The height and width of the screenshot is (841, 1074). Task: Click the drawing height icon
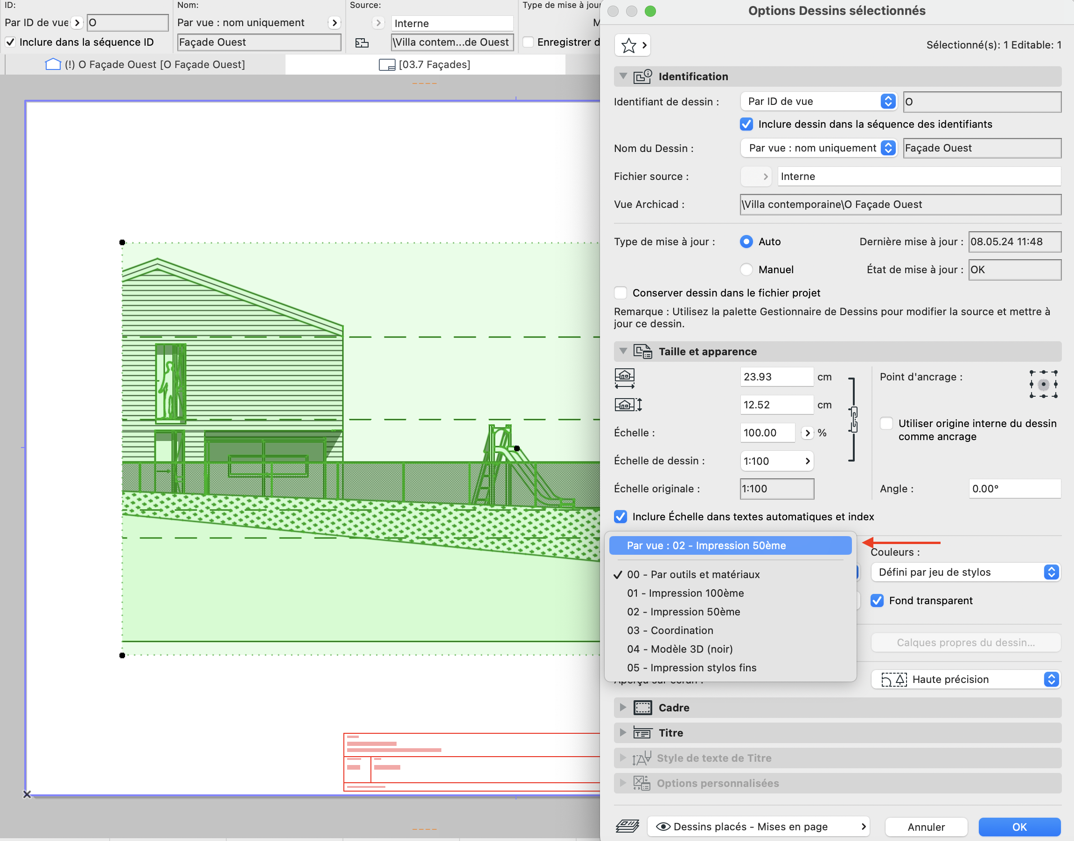point(628,405)
